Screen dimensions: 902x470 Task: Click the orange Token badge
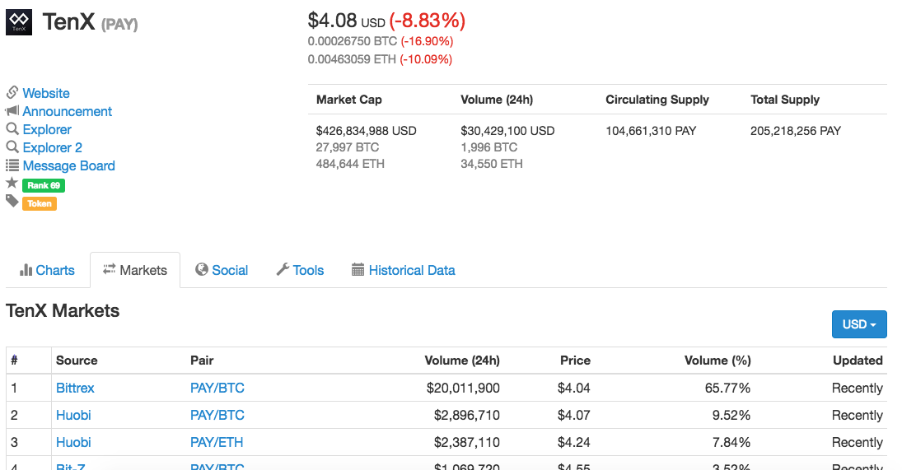point(39,203)
